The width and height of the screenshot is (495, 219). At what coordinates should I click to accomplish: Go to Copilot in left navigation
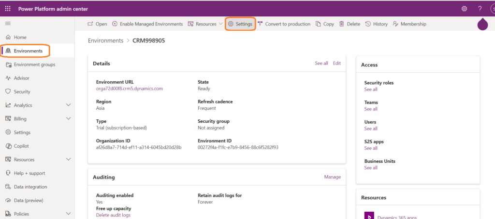coord(22,146)
